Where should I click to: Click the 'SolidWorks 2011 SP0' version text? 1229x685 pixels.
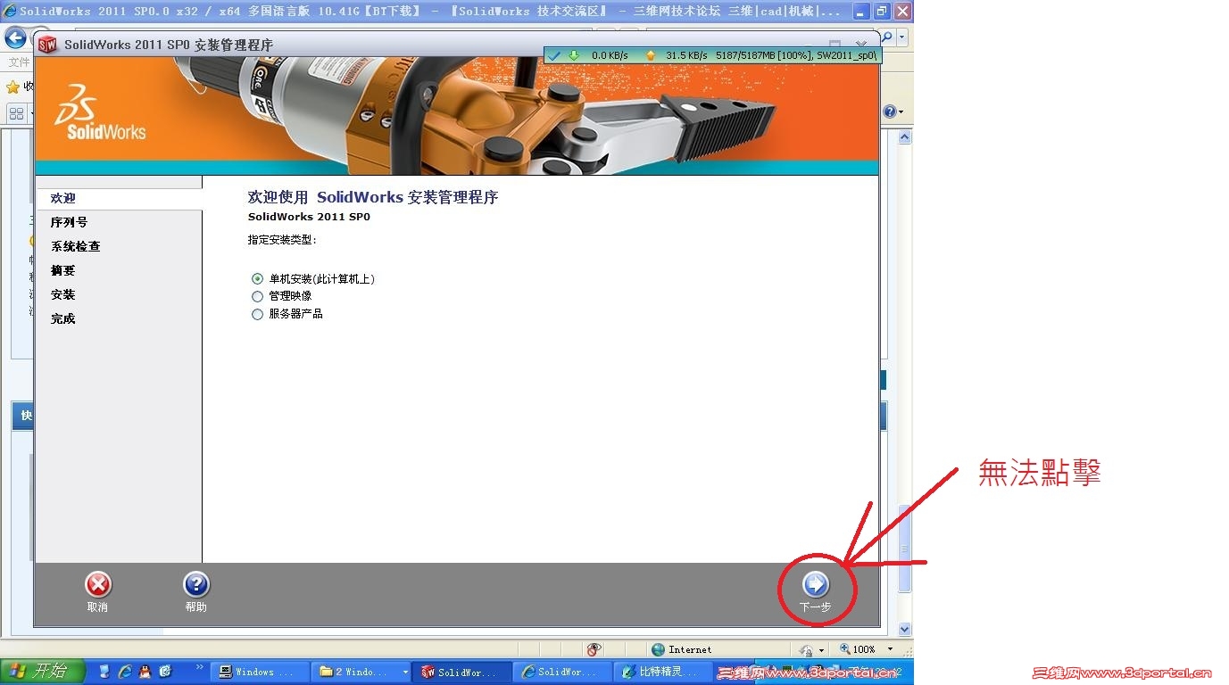point(309,217)
